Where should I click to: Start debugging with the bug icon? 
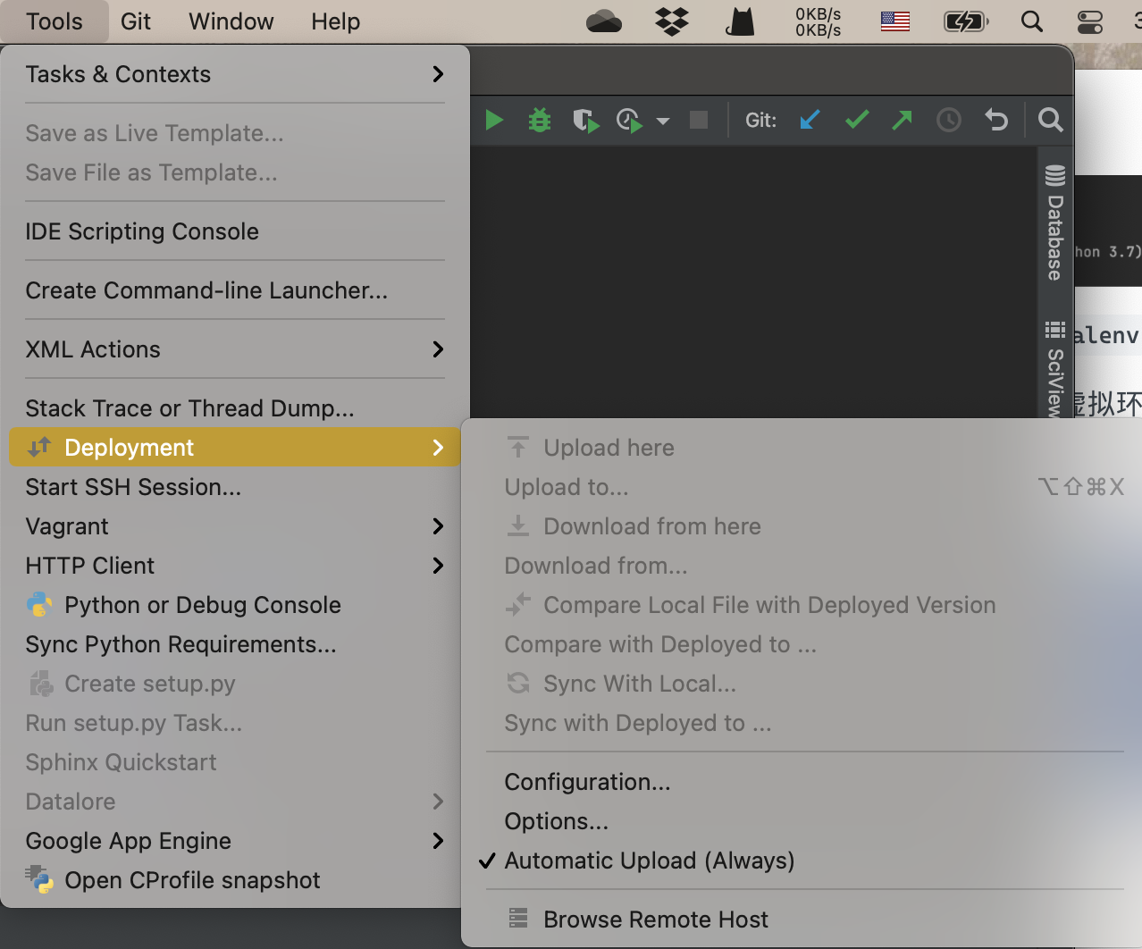pos(540,120)
